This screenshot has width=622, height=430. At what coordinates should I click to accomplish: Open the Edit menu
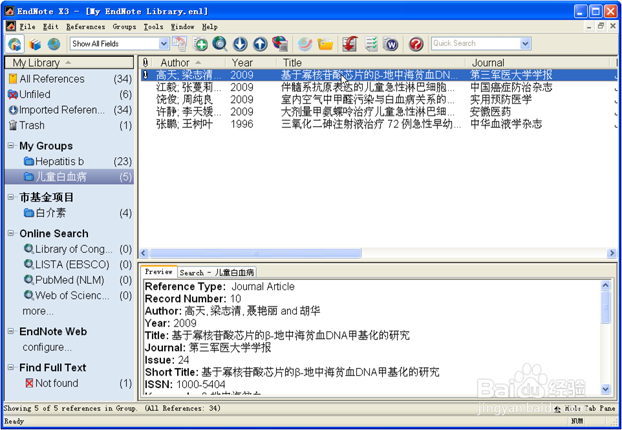(x=51, y=27)
